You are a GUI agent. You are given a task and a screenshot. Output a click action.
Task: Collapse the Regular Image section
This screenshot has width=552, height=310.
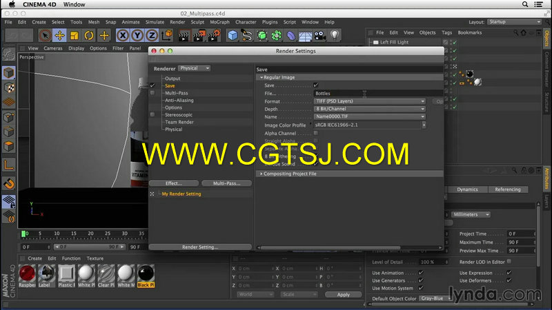pos(262,77)
